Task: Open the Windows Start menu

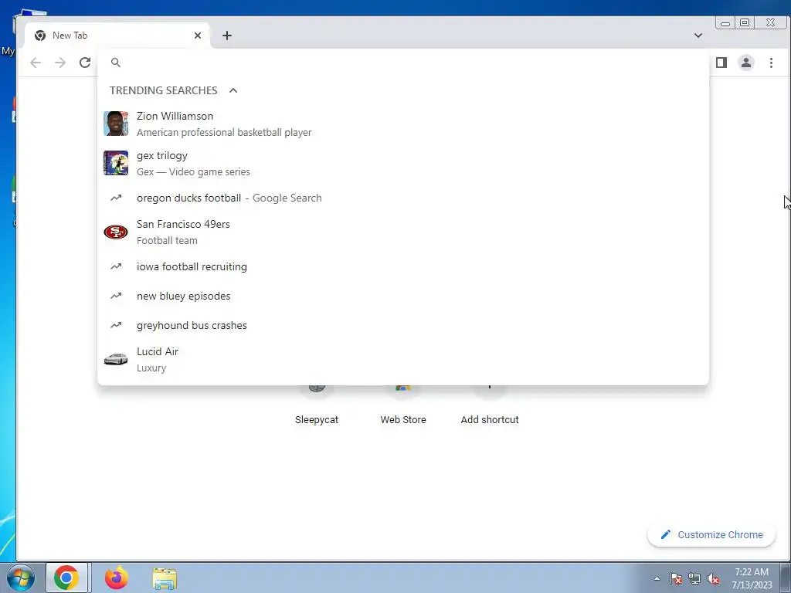Action: [21, 578]
